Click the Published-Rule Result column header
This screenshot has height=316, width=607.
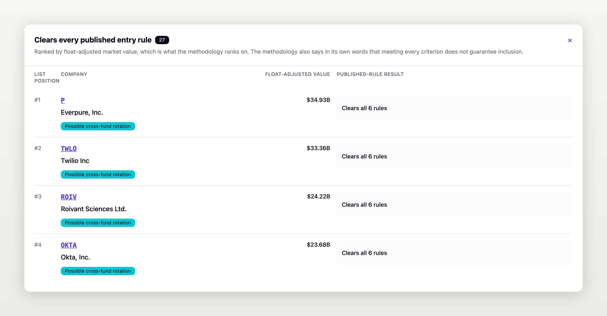370,74
